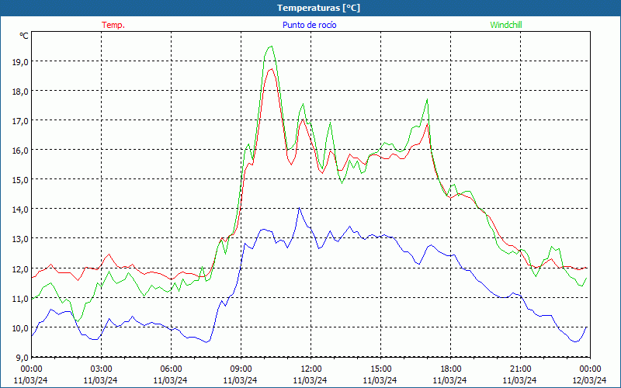Click the red 'Temp.' legend label
The width and height of the screenshot is (621, 388).
pos(113,25)
